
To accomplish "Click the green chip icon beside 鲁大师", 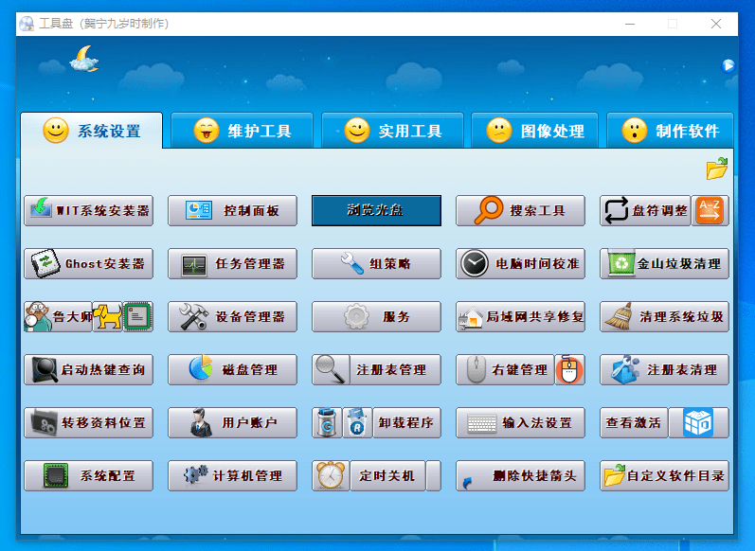I will tap(137, 316).
